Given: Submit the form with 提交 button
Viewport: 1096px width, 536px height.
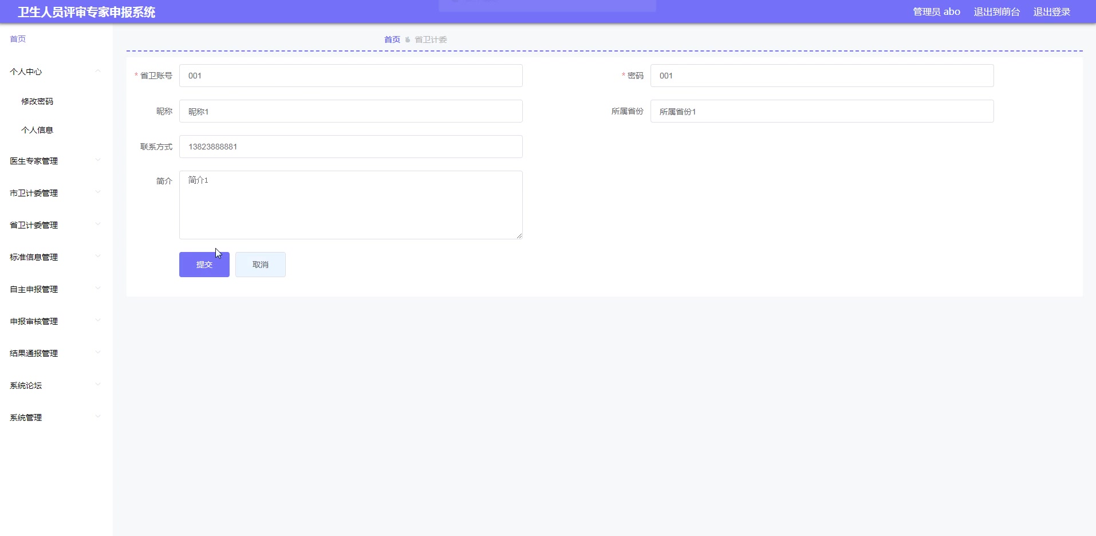Looking at the screenshot, I should (204, 265).
